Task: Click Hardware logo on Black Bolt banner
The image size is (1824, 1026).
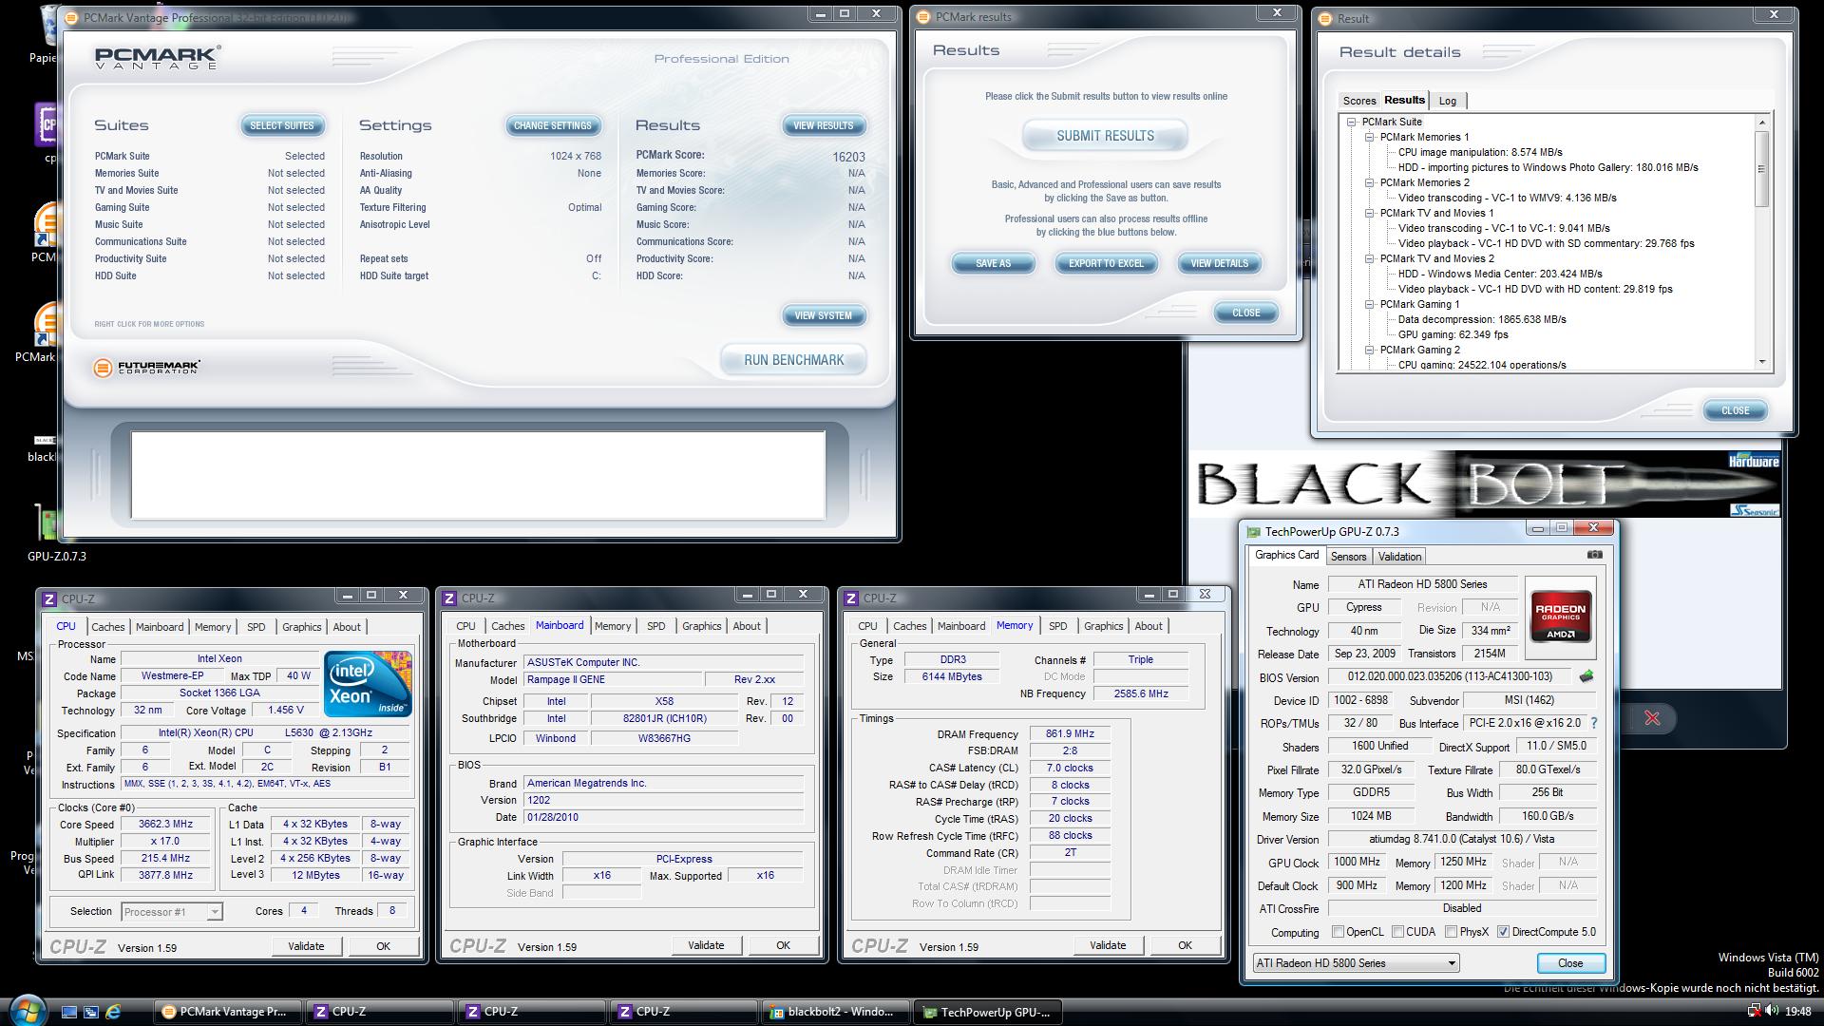Action: coord(1754,461)
